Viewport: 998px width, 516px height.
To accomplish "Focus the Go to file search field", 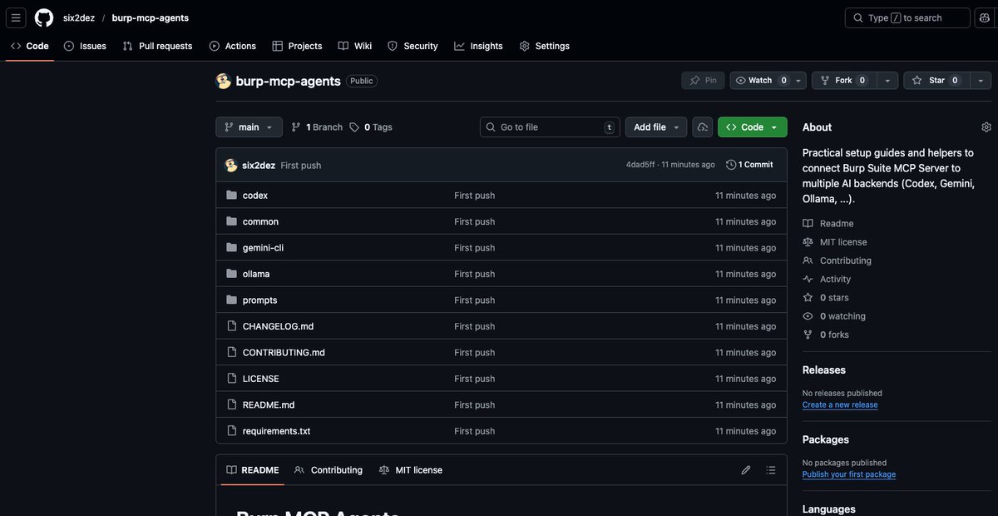I will click(x=550, y=127).
